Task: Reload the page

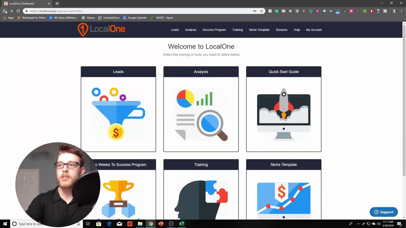Action: [18, 11]
